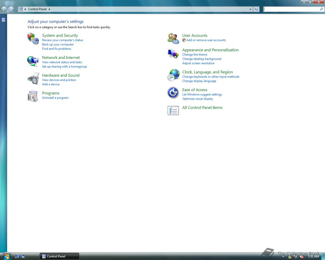Open Clock, Language, and Region heading
The width and height of the screenshot is (325, 260).
pyautogui.click(x=207, y=72)
